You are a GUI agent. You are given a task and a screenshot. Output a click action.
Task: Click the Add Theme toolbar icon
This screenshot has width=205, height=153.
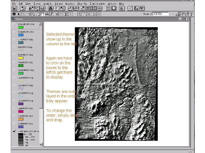pos(23,8)
